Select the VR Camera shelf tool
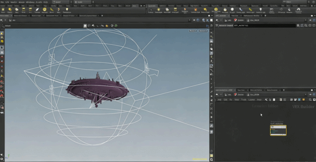This screenshot has width=316, height=162. click(x=281, y=10)
